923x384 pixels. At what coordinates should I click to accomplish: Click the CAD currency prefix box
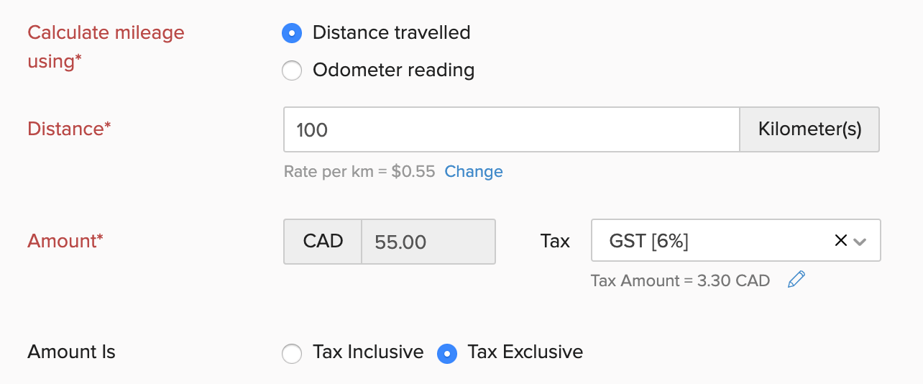click(x=323, y=242)
